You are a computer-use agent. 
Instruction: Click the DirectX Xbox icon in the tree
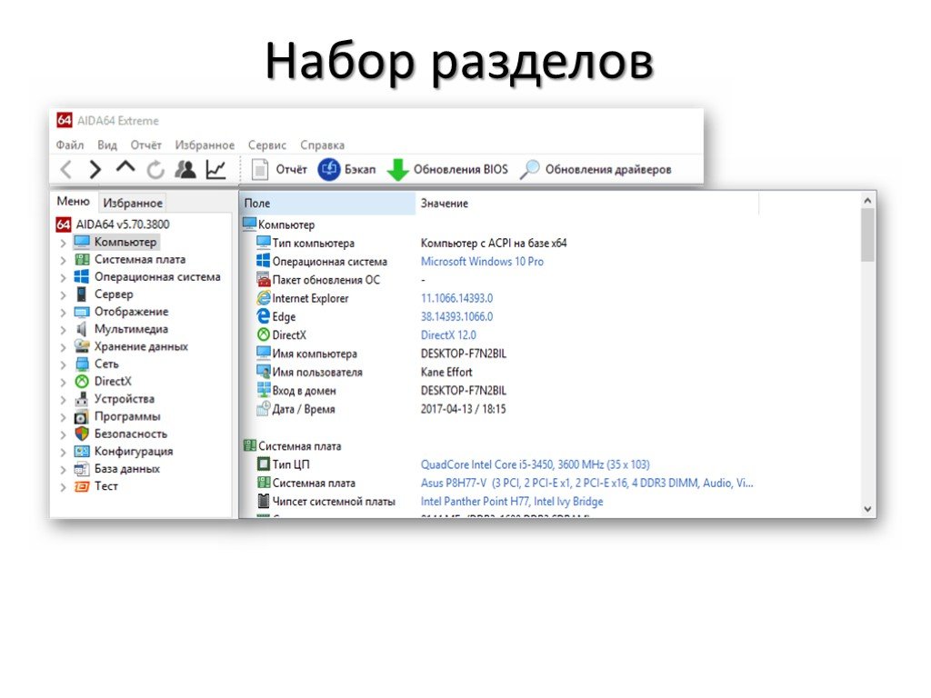point(82,381)
